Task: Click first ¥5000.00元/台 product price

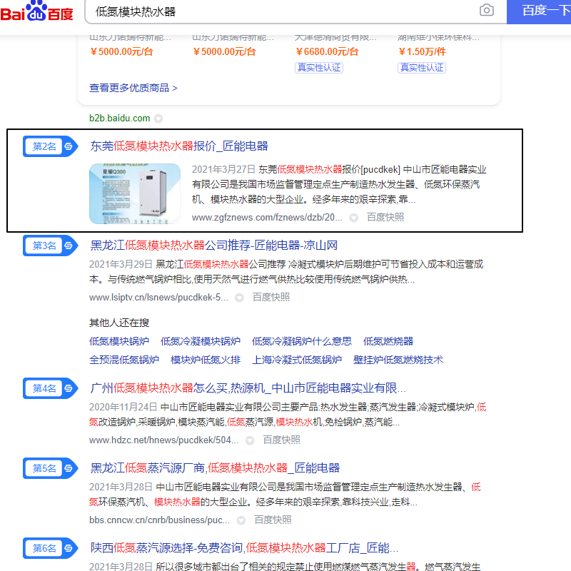Action: [121, 51]
